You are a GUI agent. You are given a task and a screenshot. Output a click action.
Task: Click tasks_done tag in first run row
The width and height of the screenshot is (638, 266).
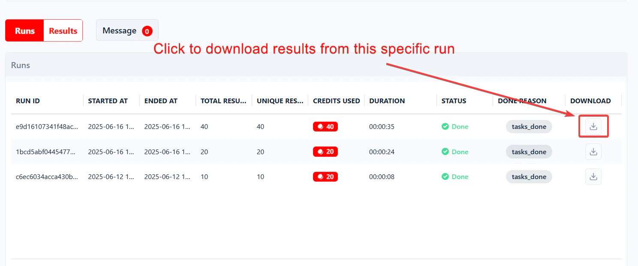529,127
